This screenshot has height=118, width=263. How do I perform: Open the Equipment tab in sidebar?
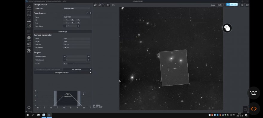tap(29, 7)
